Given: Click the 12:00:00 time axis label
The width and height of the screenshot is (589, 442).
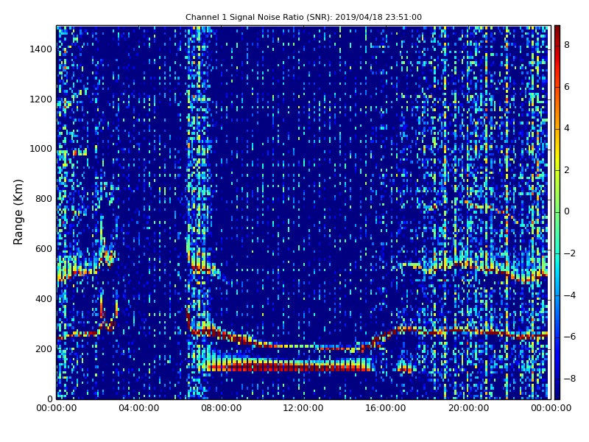Looking at the screenshot, I should coord(303,408).
